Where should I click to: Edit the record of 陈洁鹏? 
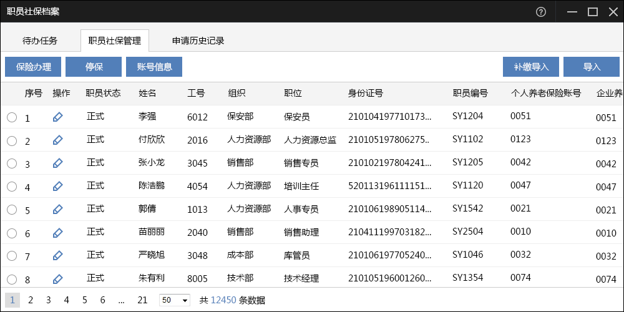(57, 186)
